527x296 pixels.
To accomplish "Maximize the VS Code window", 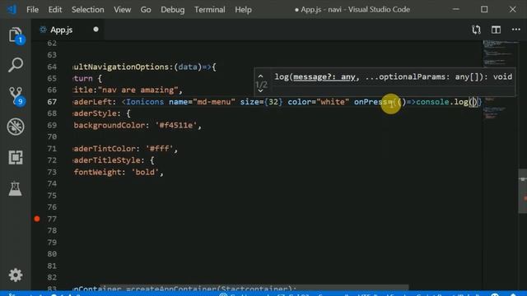I will pyautogui.click(x=484, y=9).
